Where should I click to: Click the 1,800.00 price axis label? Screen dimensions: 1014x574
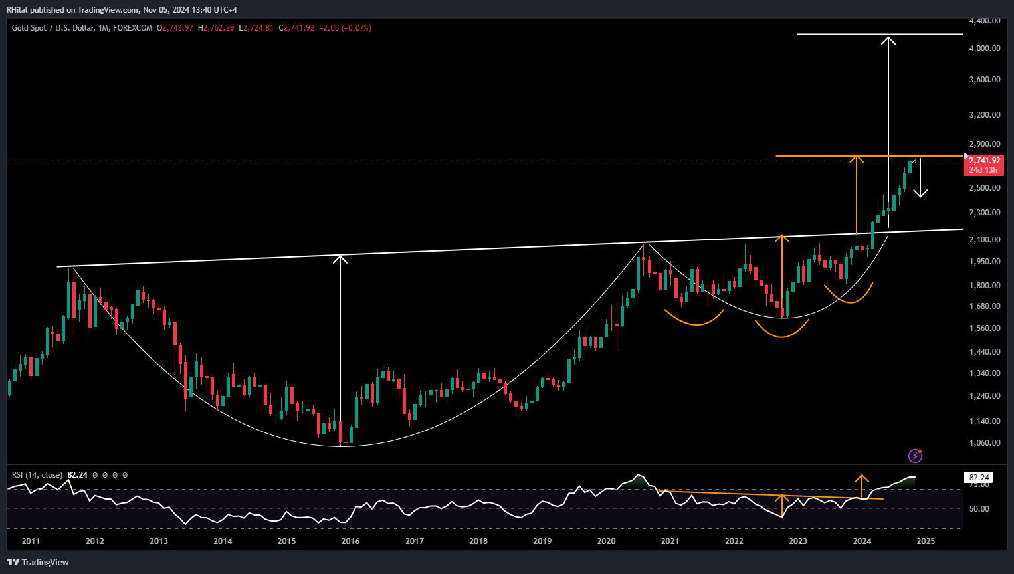(x=985, y=285)
